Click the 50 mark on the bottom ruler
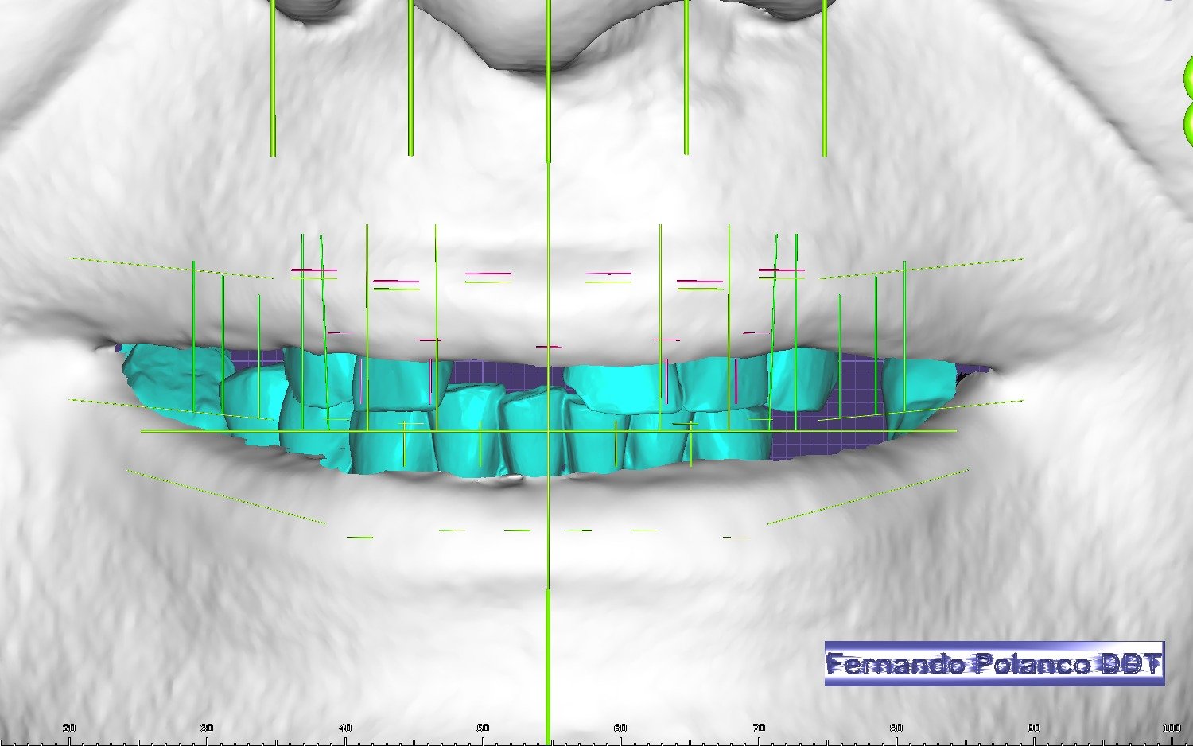Image resolution: width=1193 pixels, height=746 pixels. tap(483, 729)
